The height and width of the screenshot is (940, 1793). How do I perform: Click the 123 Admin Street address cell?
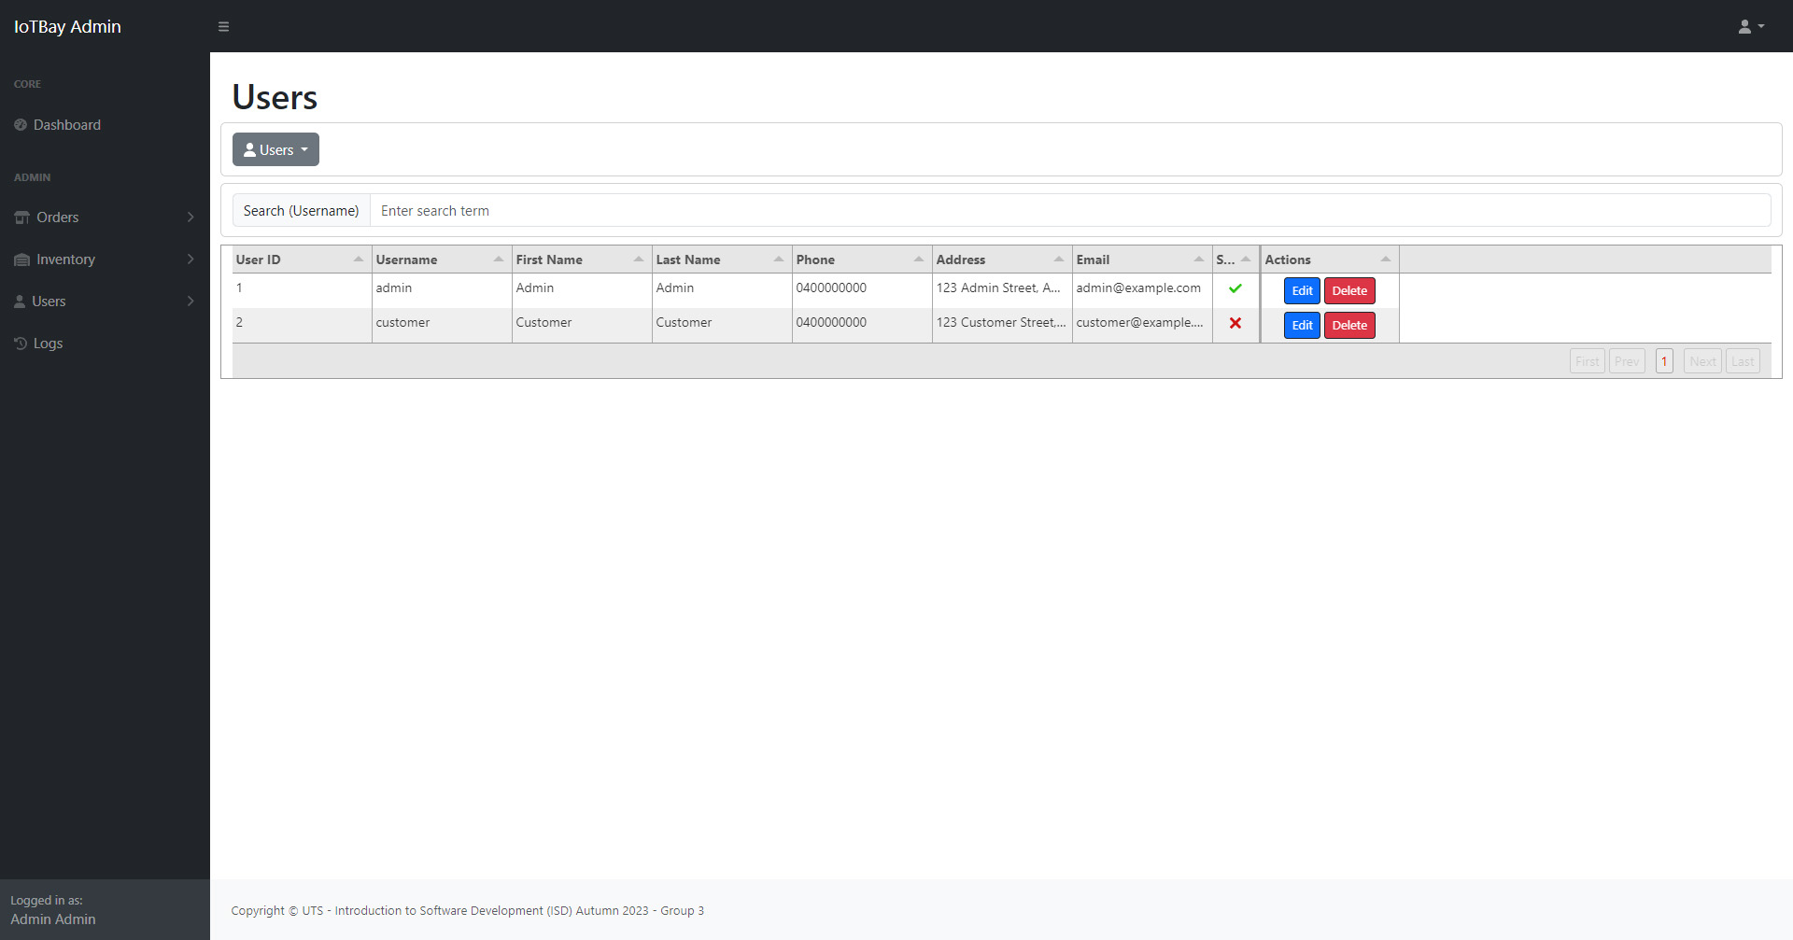(x=1002, y=288)
